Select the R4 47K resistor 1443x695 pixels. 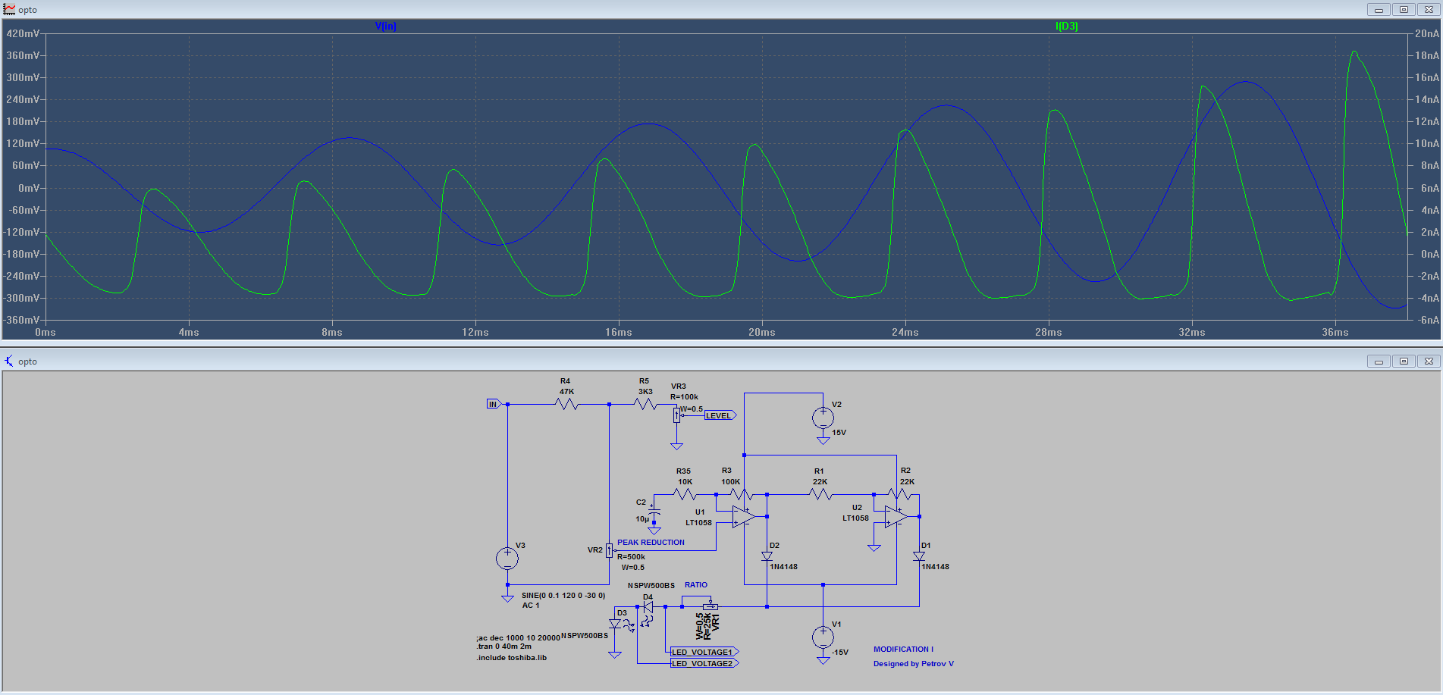tap(567, 404)
